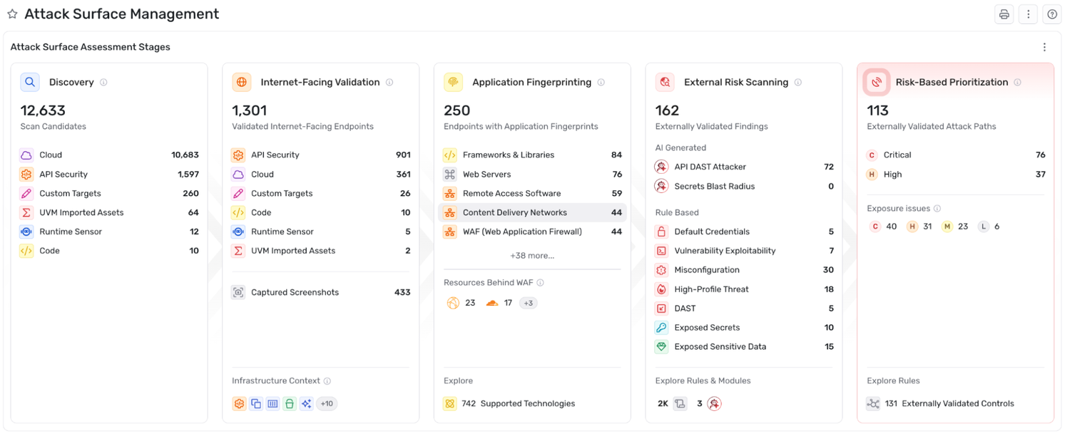Open API DAST Attacker row

point(744,167)
